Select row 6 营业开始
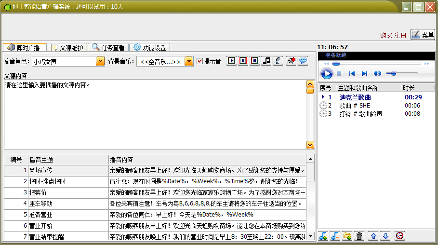This screenshot has height=245, width=438. [155, 226]
